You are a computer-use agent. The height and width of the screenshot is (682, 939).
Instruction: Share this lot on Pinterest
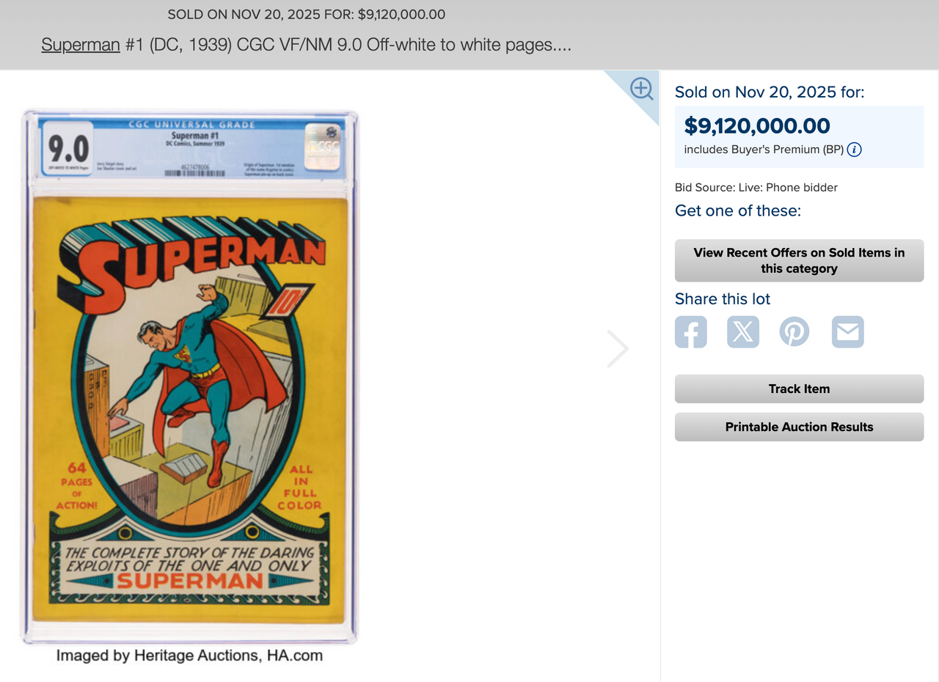tap(794, 332)
